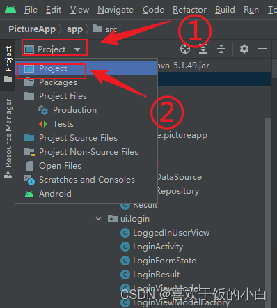Open the project panel settings gear
Viewport: 277px width, 308px height.
tap(244, 49)
